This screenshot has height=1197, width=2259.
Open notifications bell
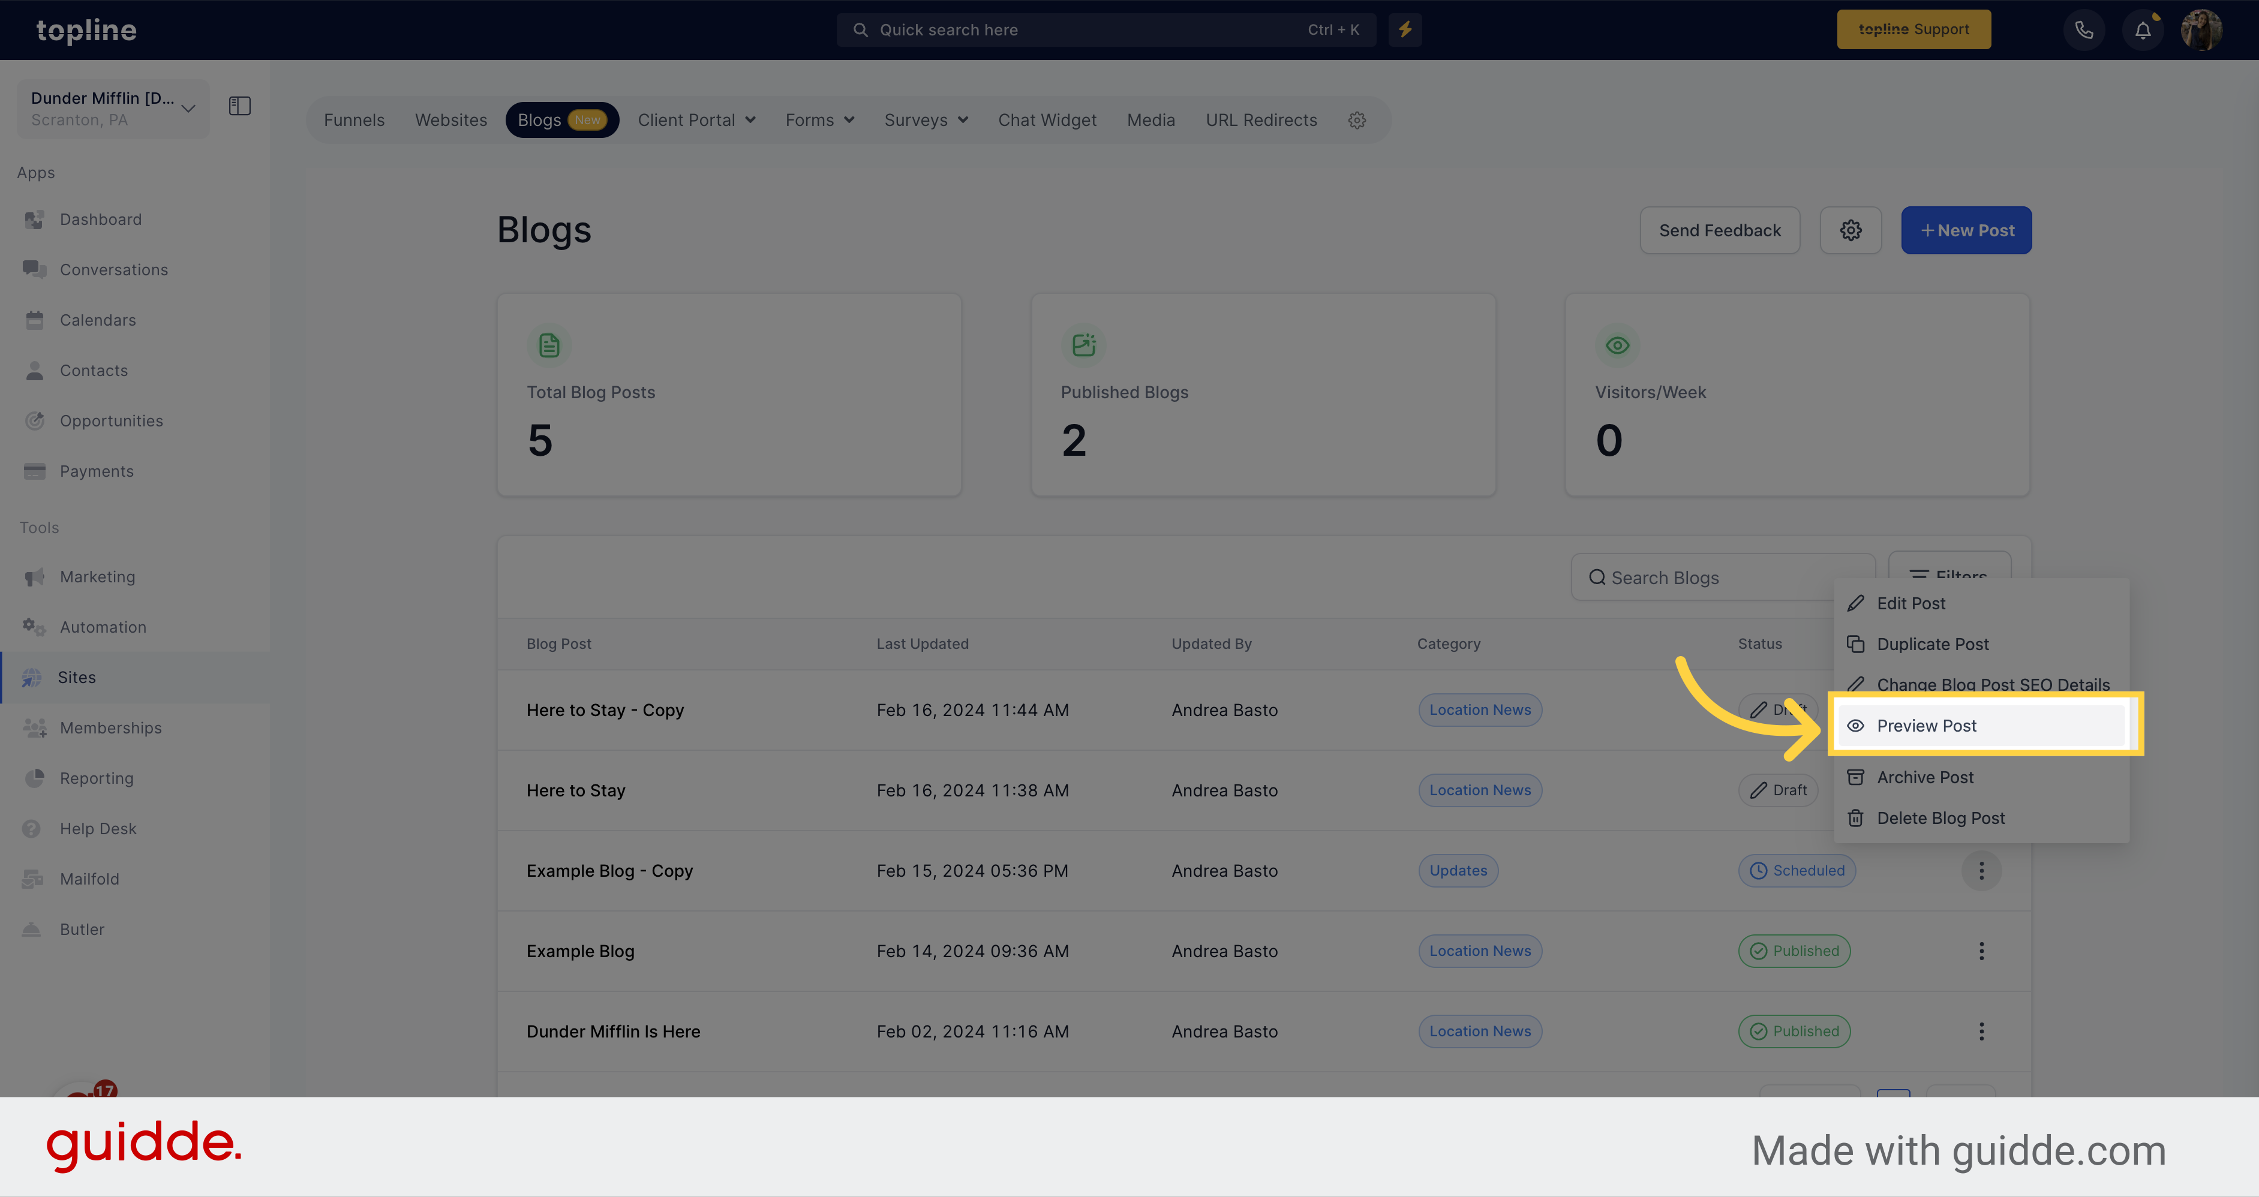(2143, 30)
